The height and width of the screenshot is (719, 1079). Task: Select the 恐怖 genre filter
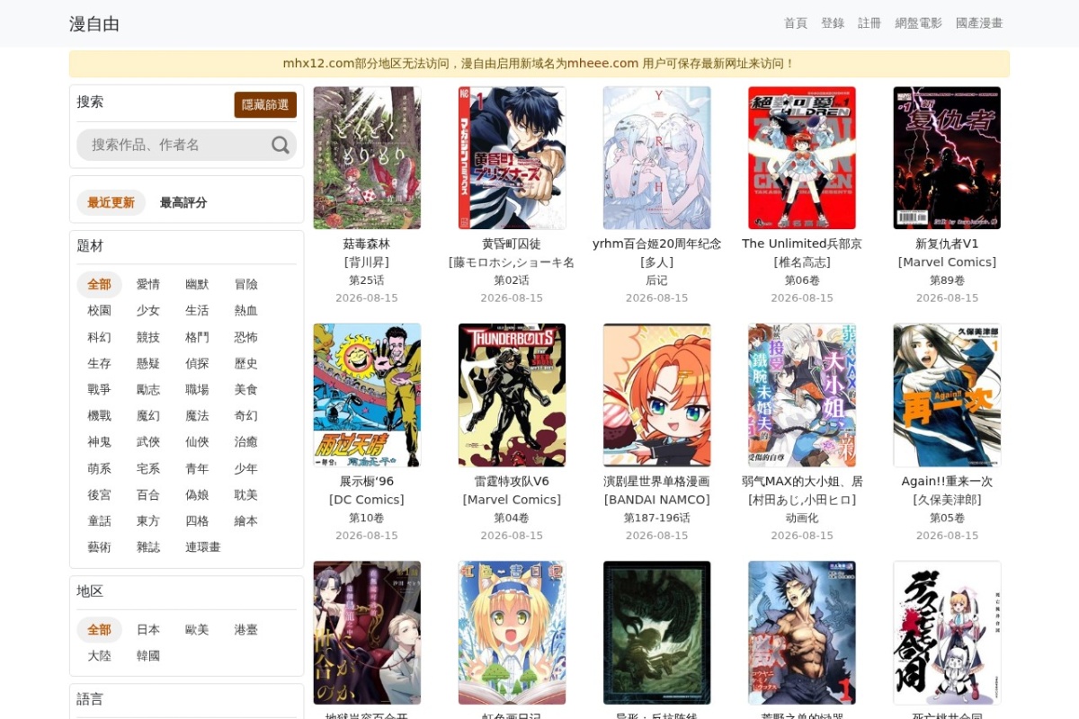[246, 337]
